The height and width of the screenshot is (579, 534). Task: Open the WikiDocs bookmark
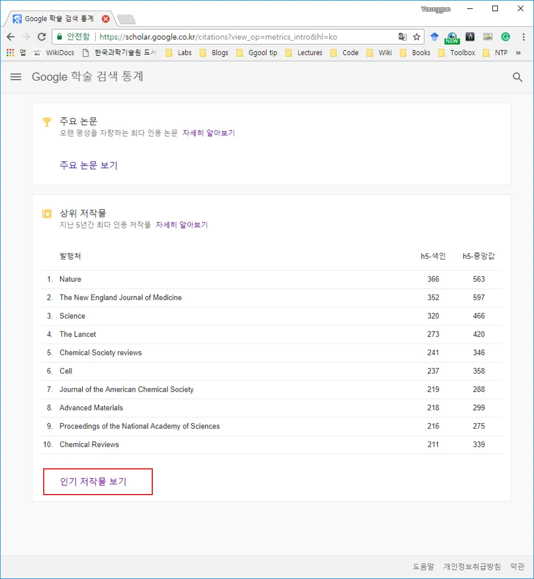tap(54, 52)
